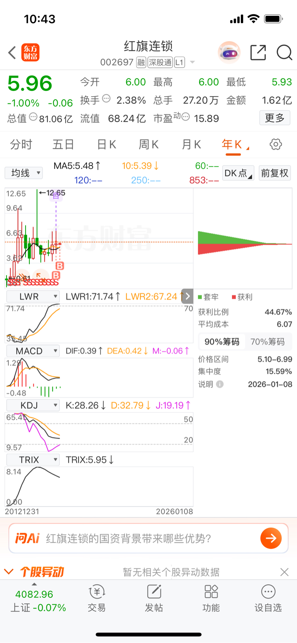Tap the 问Ai input field

[148, 538]
